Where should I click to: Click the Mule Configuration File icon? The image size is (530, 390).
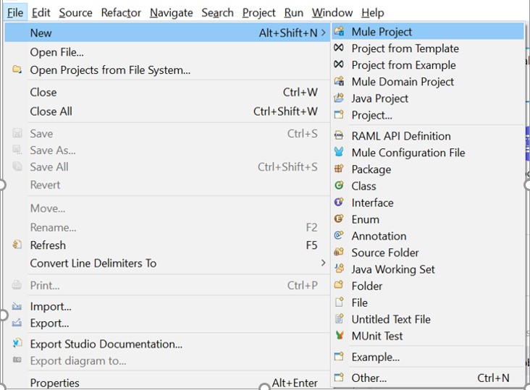(338, 153)
